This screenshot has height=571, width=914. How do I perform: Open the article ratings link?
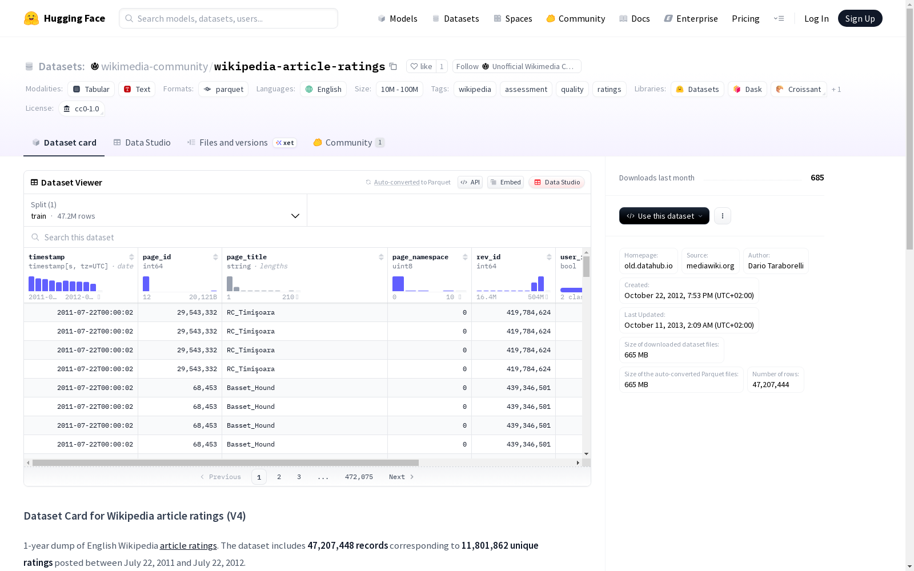189,545
